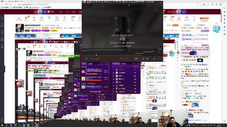Click the green tree icon in Edge sidebar
227x127 pixels.
224,34
